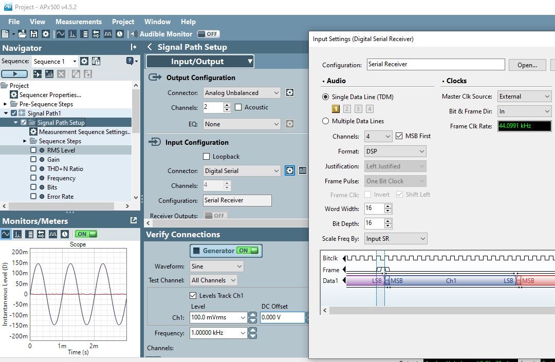Open the Analog Unbalanced connector dropdown

tap(242, 92)
